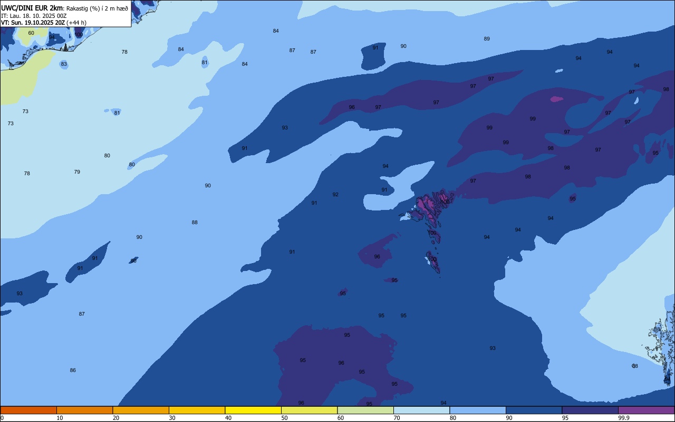Click the '79' humidity value on the map
675x422 pixels.
click(x=77, y=172)
